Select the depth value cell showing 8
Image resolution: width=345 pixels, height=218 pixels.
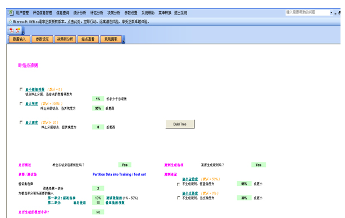pyautogui.click(x=98, y=127)
